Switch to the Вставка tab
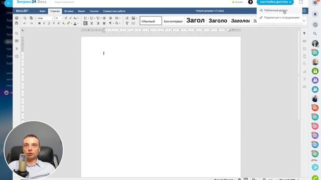The height and width of the screenshot is (180, 321). [69, 11]
